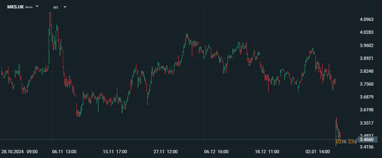
Task: Click the candle countdown timer 02m 23s
Action: point(346,141)
